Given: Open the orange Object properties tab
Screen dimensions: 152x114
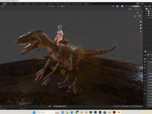Looking at the screenshot, I should tap(145, 75).
